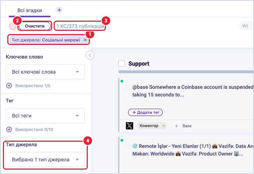Click the triangle before Base
254x174 pixels.
(177, 126)
